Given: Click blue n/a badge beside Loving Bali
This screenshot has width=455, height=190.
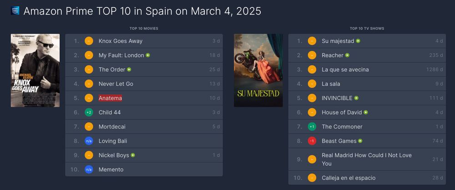Looking at the screenshot, I should pyautogui.click(x=89, y=141).
